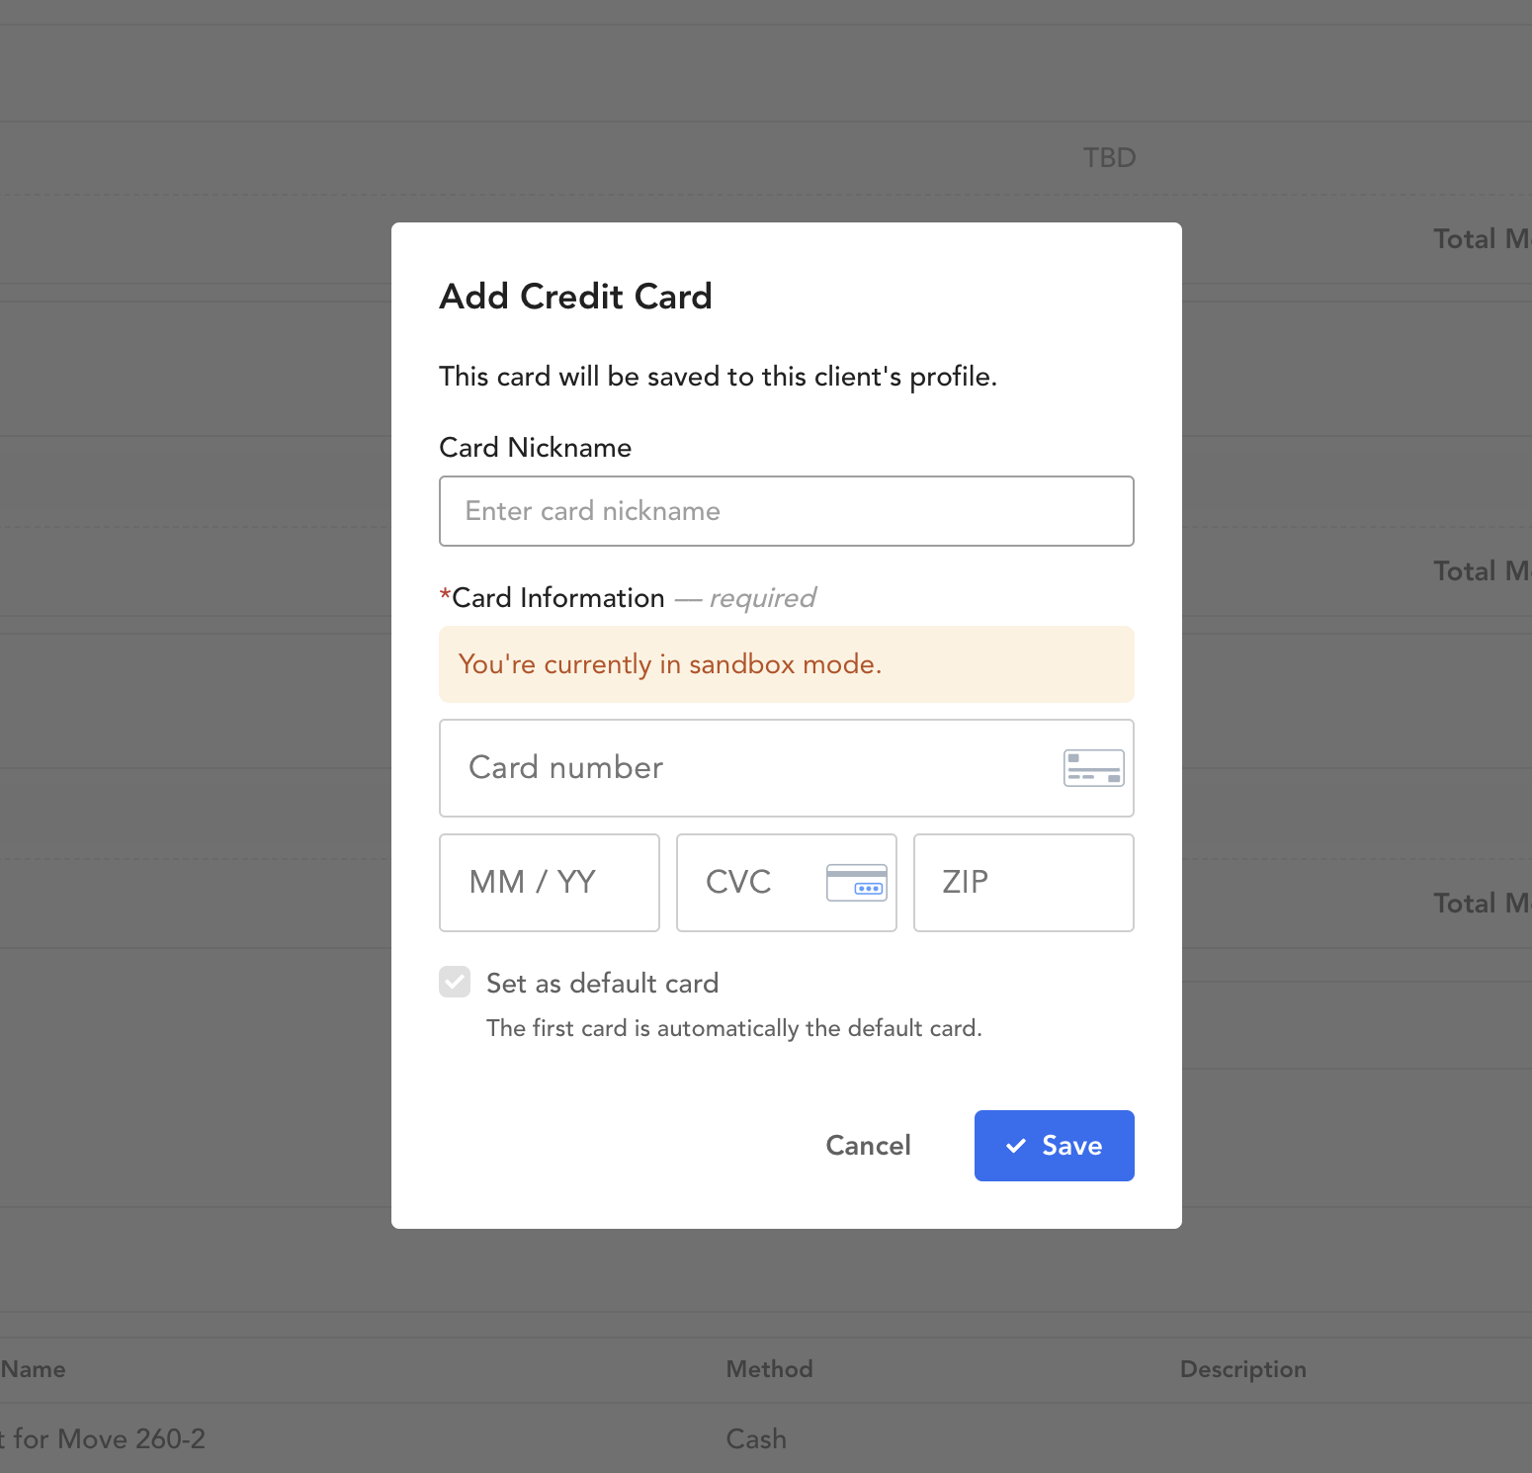
Task: Select the MM / YY expiration field
Action: point(550,883)
